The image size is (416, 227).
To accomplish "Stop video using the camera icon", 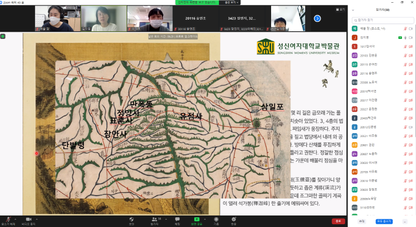I will point(29,220).
